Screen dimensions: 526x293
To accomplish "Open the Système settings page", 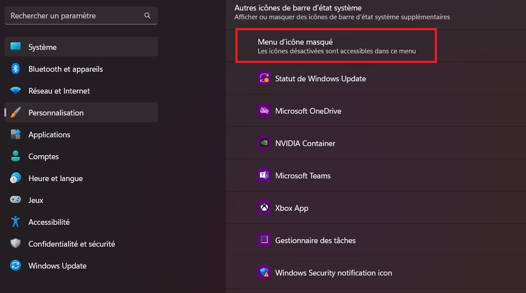I will [x=81, y=47].
